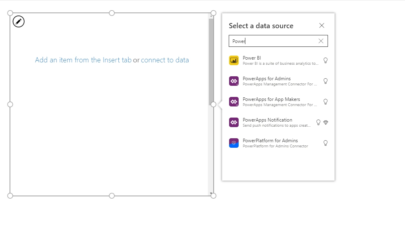Click the top-center resize handle of gallery
Image resolution: width=405 pixels, height=228 pixels.
click(112, 13)
